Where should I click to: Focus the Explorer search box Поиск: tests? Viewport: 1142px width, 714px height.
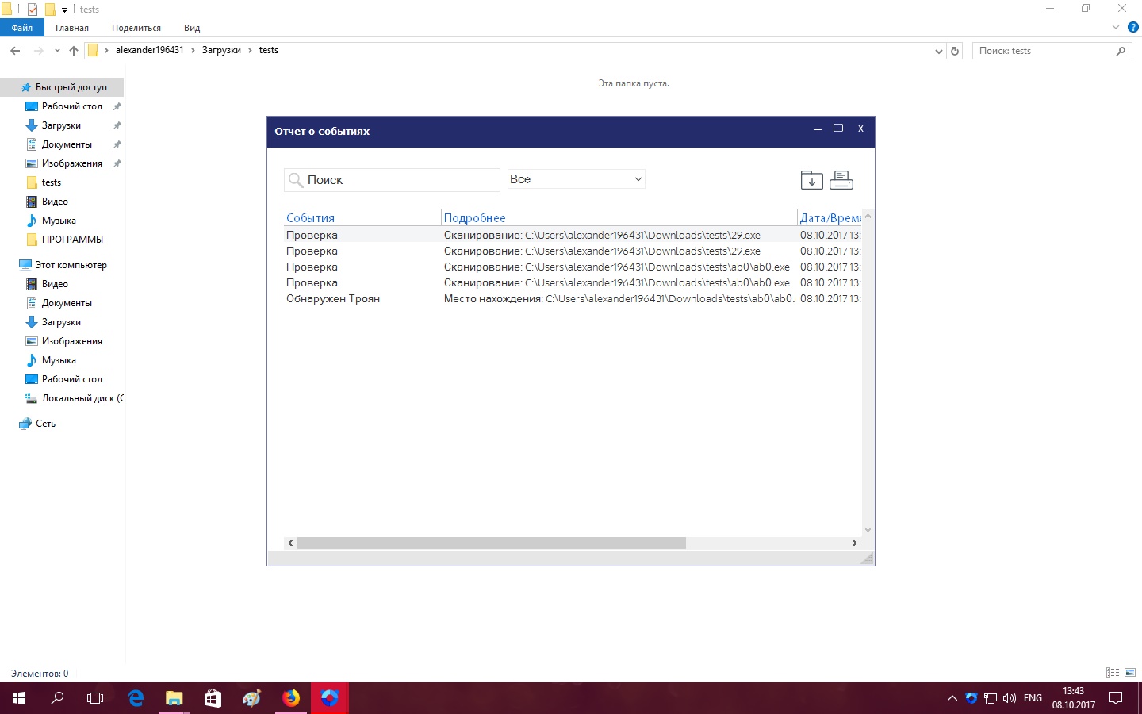click(x=1052, y=51)
